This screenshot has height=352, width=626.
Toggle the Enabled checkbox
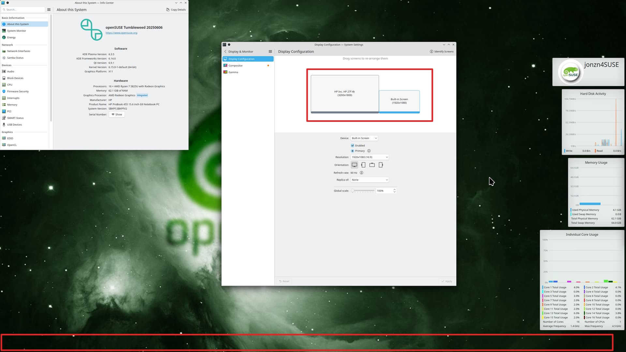pyautogui.click(x=352, y=146)
